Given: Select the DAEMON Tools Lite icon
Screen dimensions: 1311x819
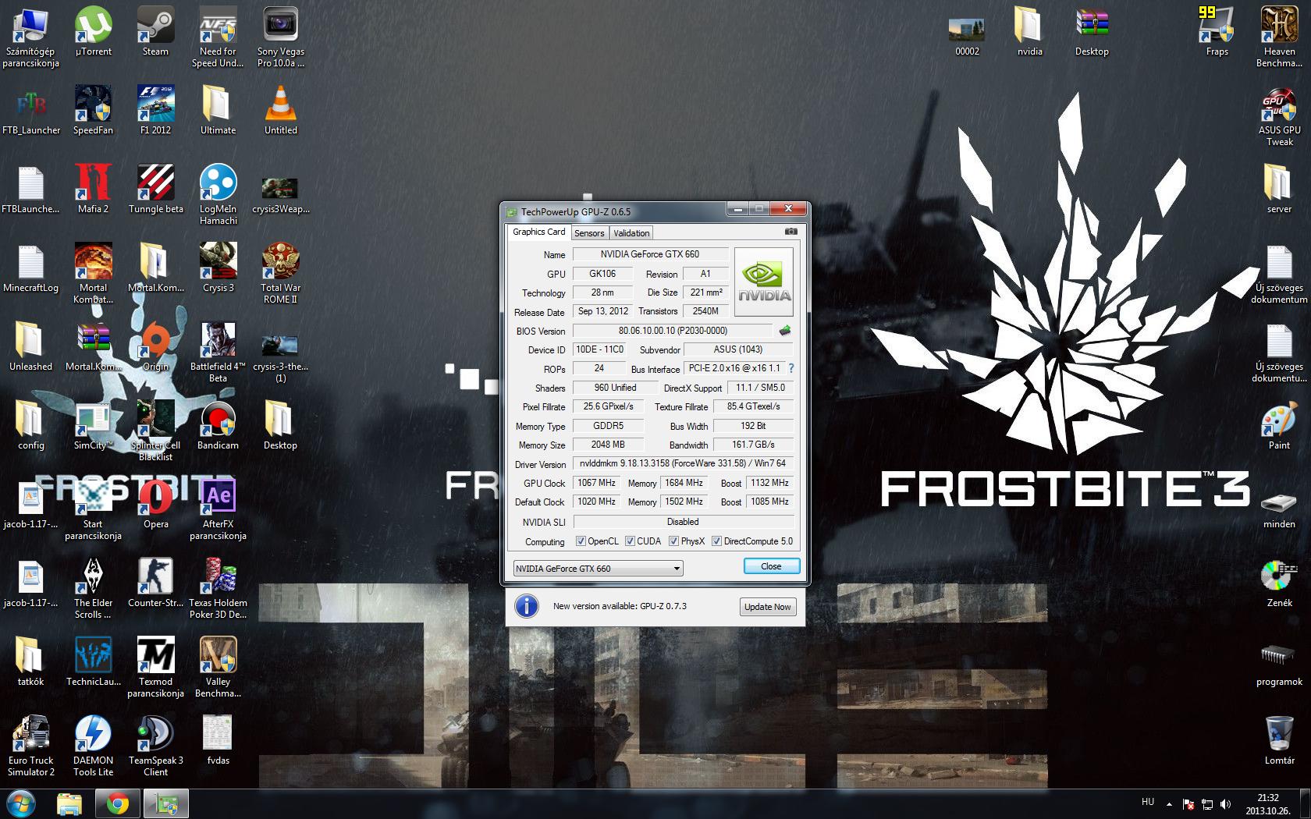Looking at the screenshot, I should point(94,746).
